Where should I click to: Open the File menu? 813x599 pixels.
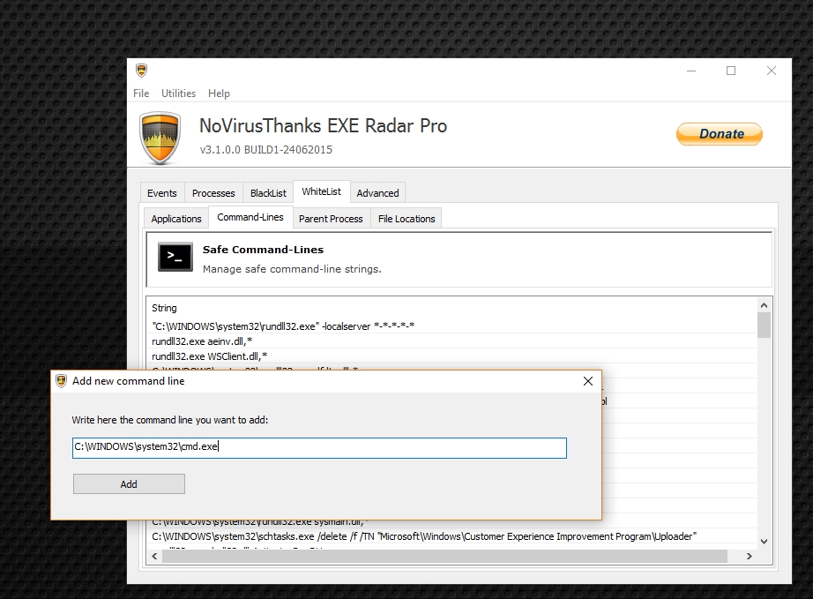tap(141, 94)
